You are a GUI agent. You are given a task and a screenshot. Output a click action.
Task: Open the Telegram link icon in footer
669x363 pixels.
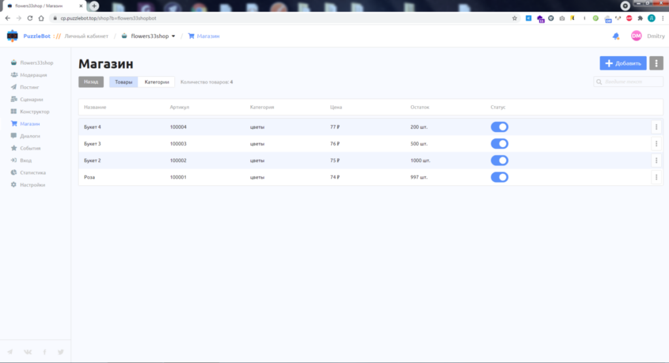(10, 352)
